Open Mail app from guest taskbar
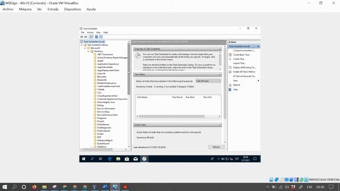Viewport: 340px width, 191px height. pyautogui.click(x=135, y=159)
